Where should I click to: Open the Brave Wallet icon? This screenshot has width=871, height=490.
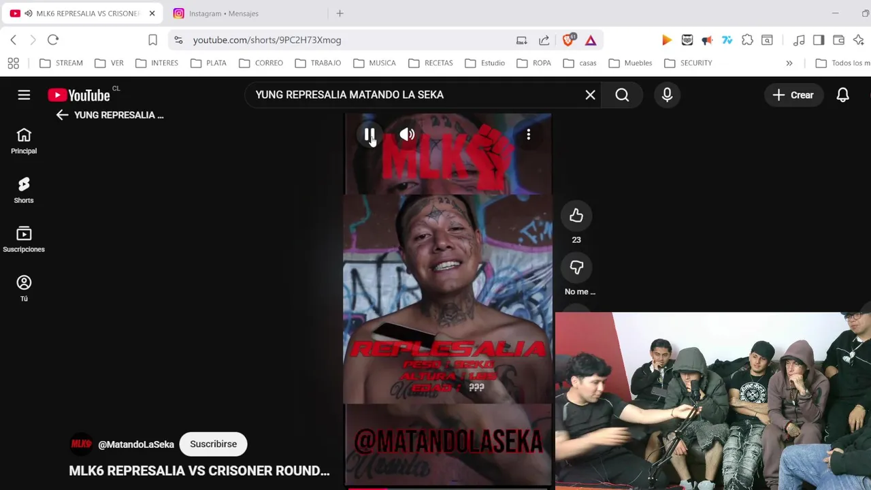pos(838,40)
